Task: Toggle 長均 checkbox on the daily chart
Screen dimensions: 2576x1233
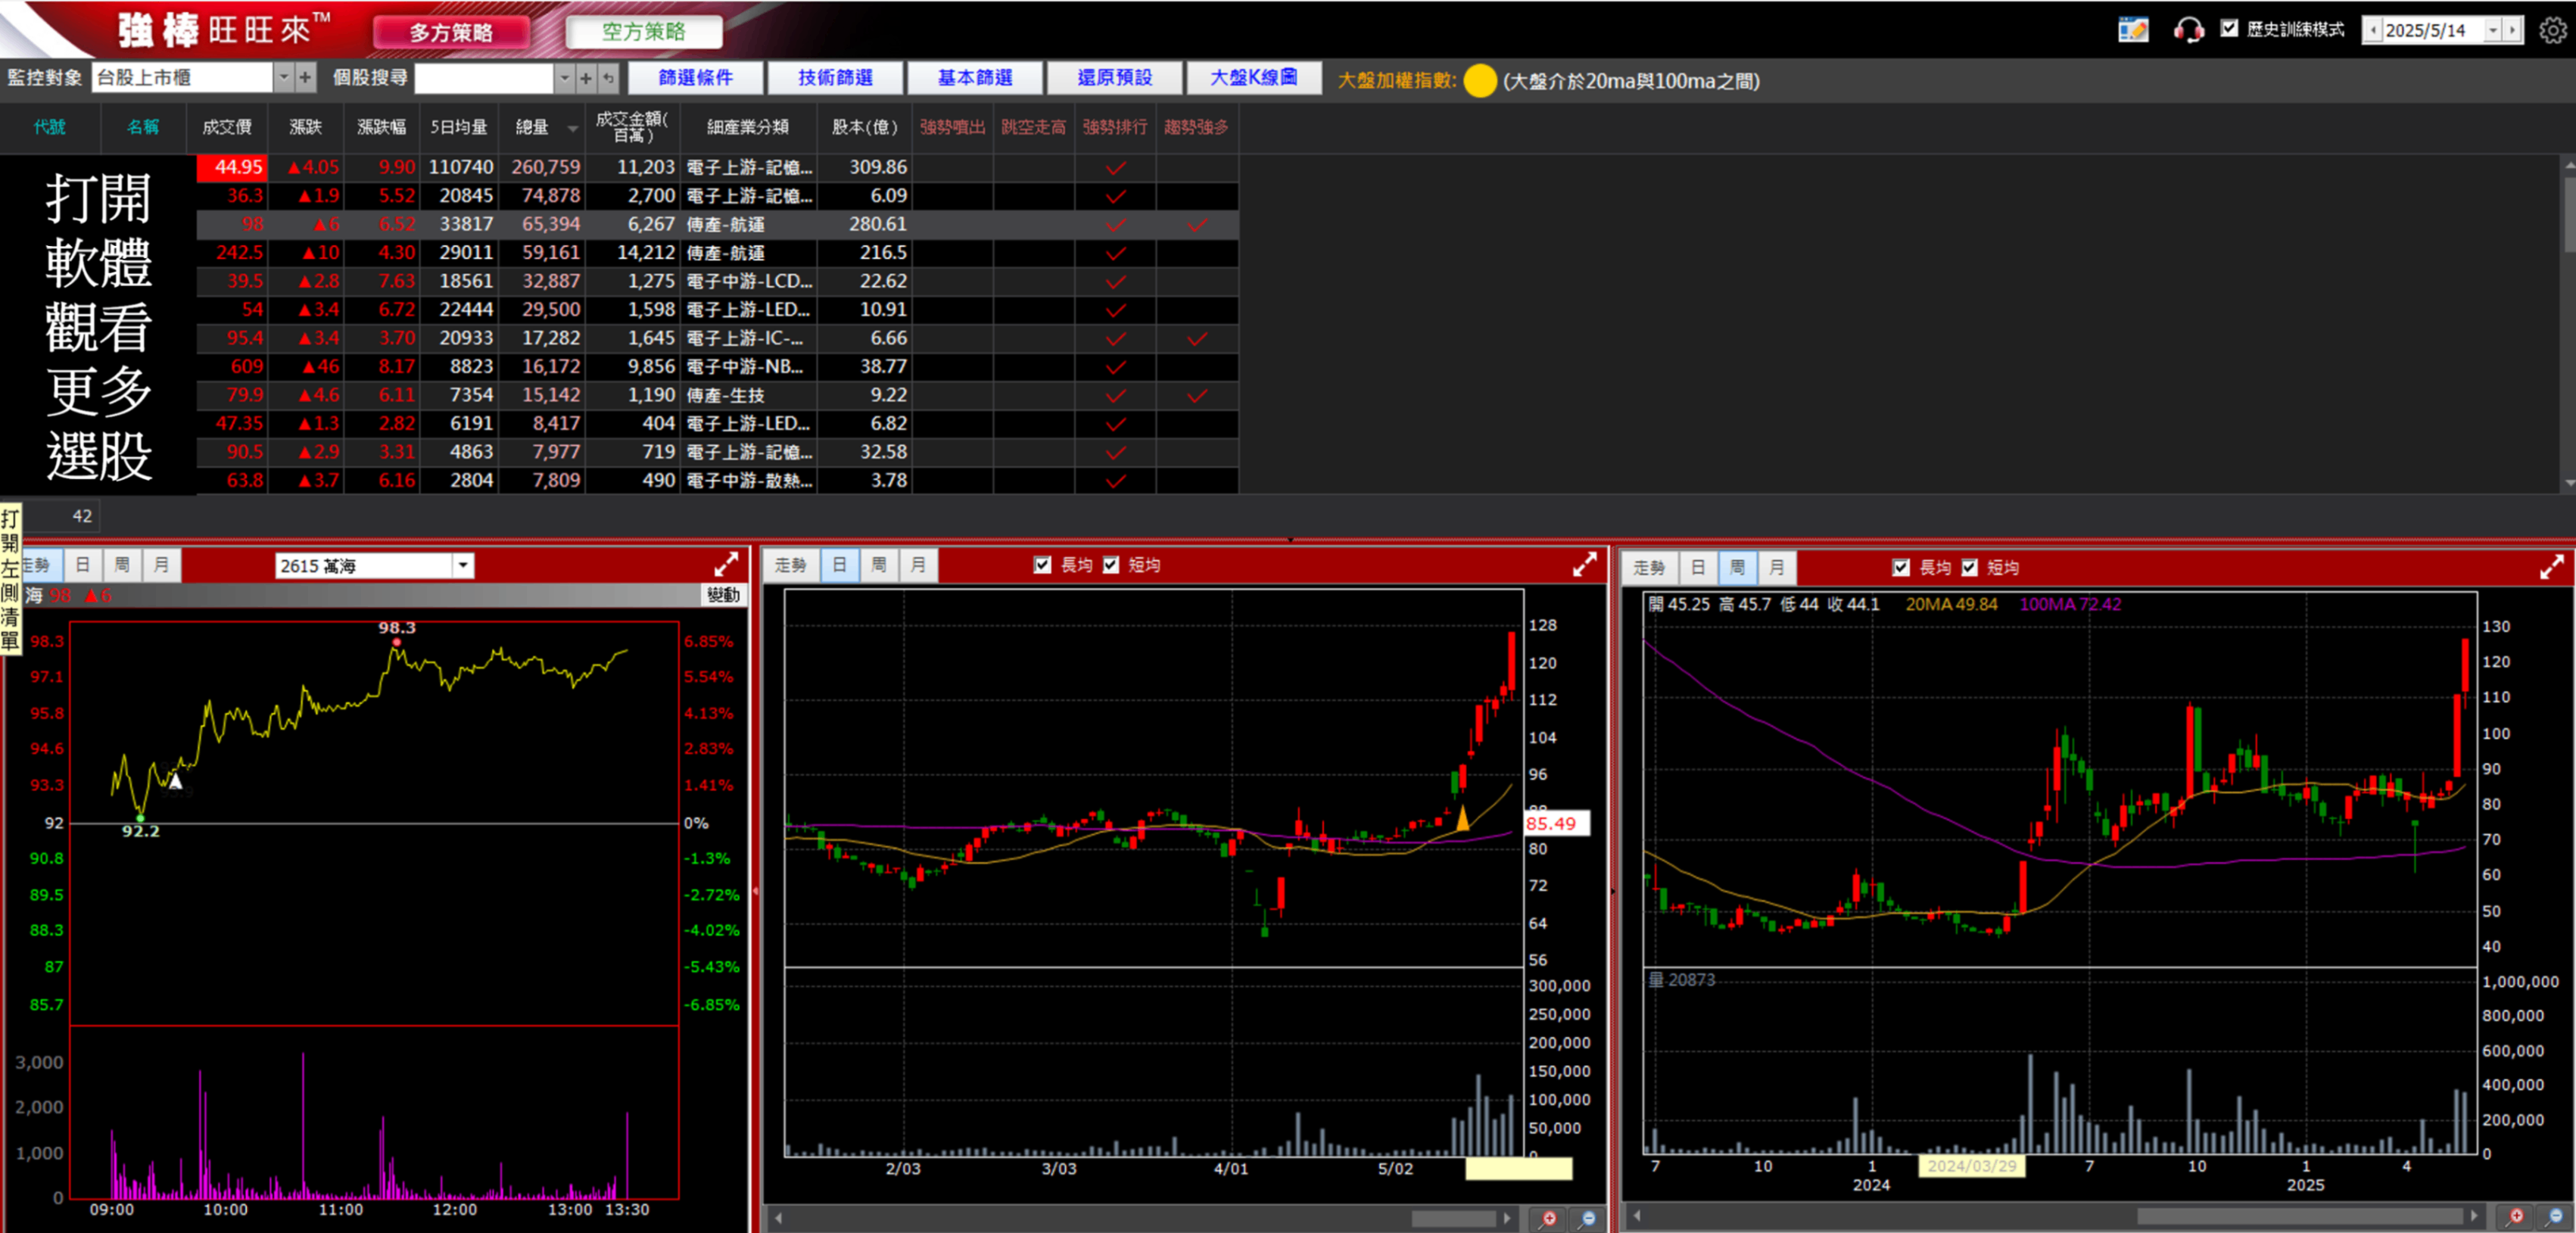Action: pos(1043,565)
